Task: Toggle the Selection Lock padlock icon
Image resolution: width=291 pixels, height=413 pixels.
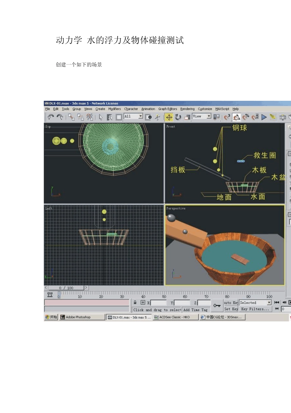Action: click(135, 303)
